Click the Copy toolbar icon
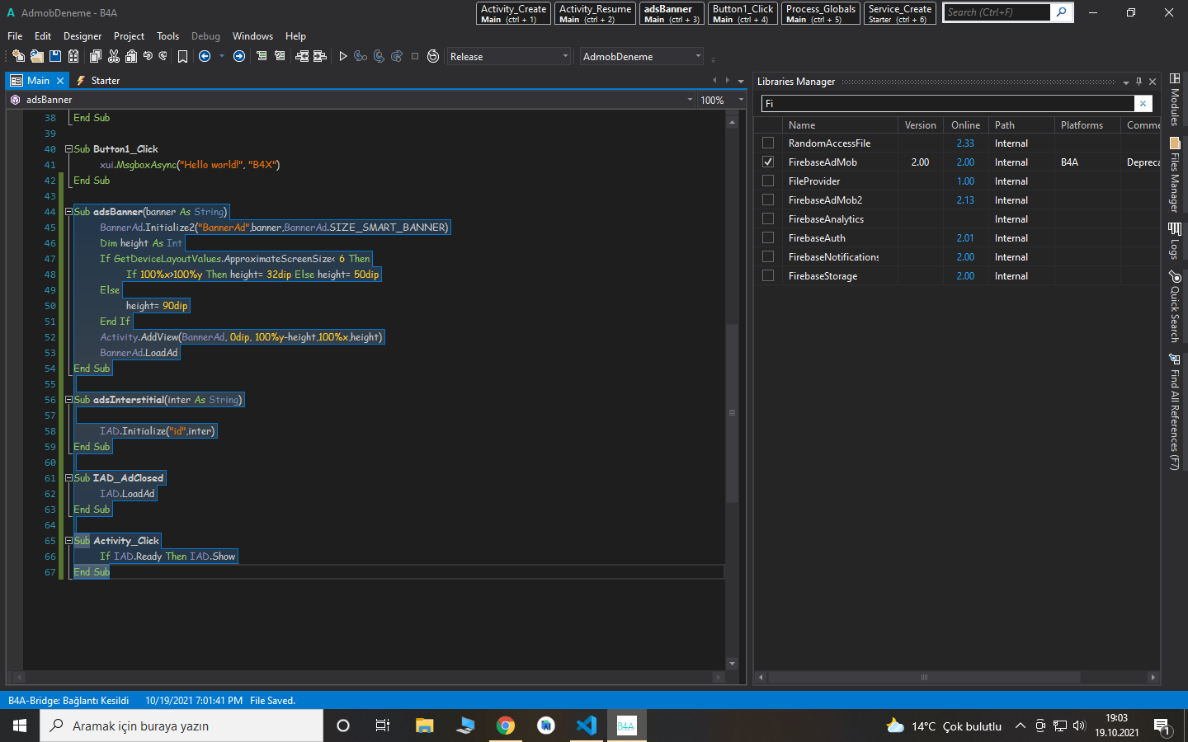 point(96,56)
